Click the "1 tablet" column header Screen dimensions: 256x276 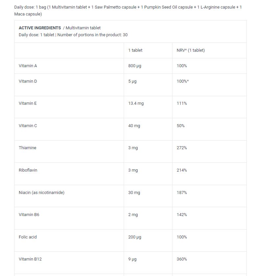point(135,50)
